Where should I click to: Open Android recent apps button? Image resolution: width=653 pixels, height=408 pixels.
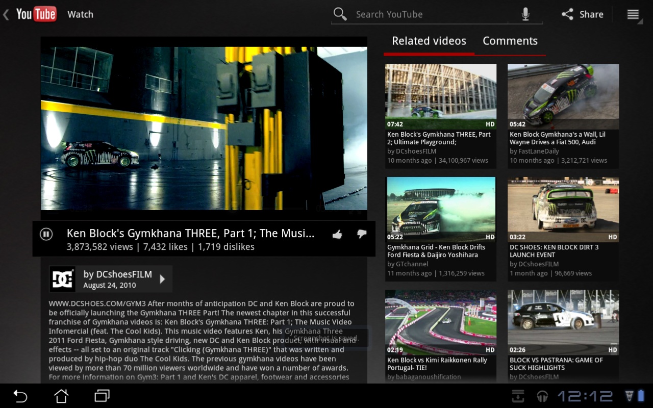coord(102,396)
